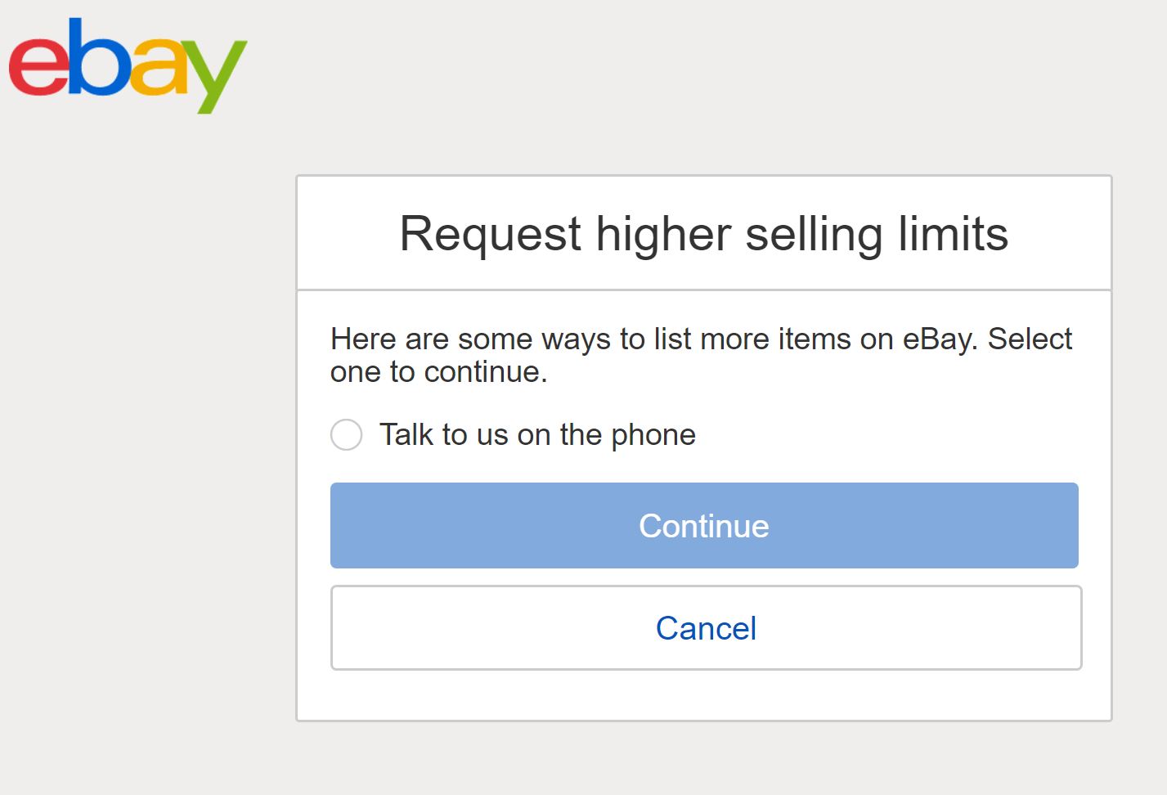Click 'one to continue.' in the instructions
The image size is (1167, 795).
438,372
